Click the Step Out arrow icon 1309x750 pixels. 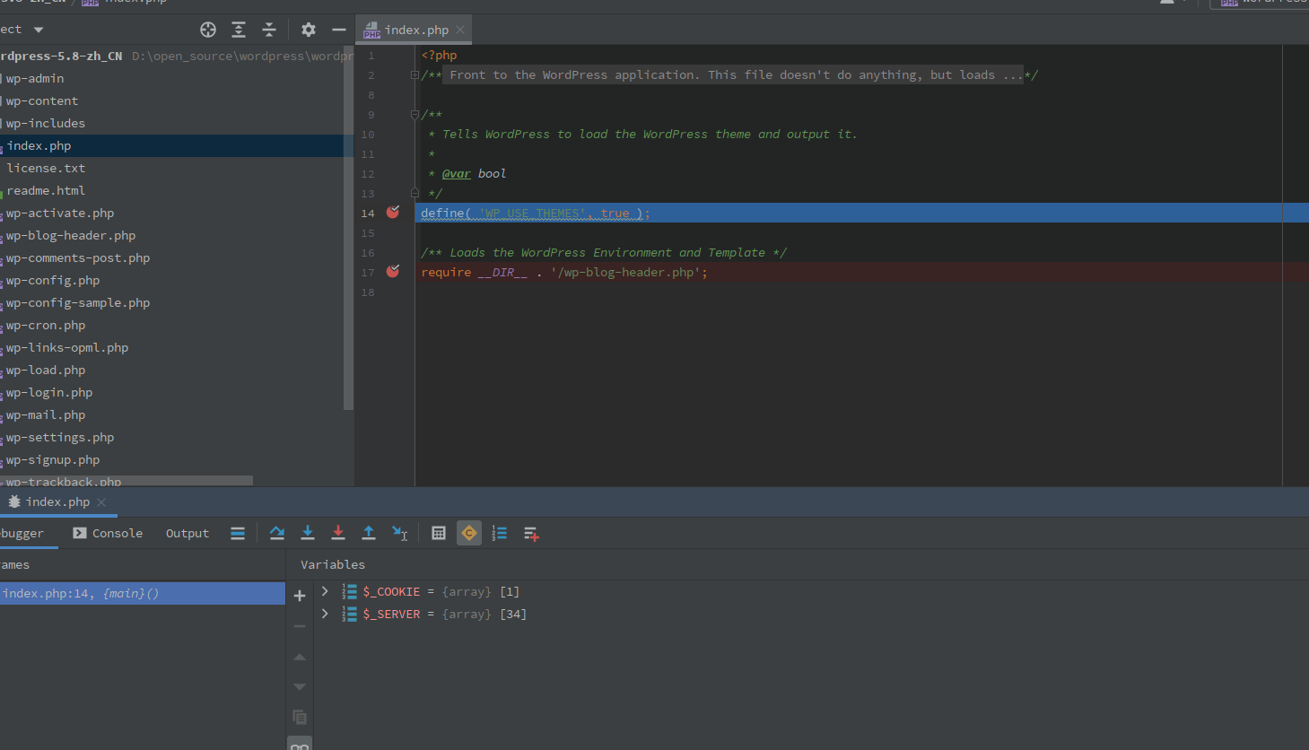click(x=369, y=533)
